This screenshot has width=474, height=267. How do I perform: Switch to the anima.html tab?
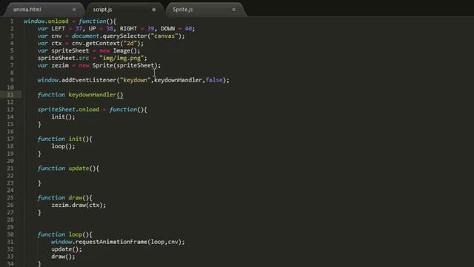click(27, 10)
